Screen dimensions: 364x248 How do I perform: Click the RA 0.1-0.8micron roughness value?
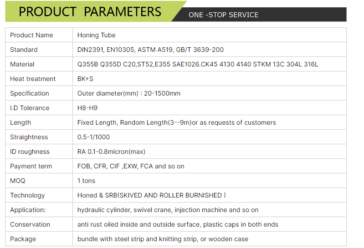[x=111, y=152]
